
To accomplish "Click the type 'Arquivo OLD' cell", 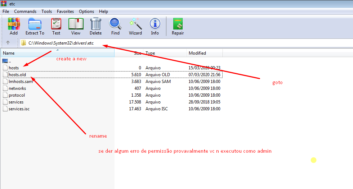I will pos(158,74).
